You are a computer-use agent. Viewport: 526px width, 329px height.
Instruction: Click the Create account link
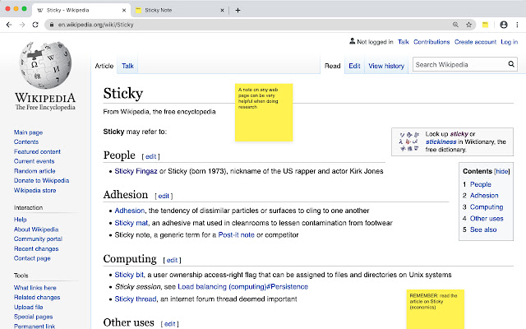pos(475,42)
